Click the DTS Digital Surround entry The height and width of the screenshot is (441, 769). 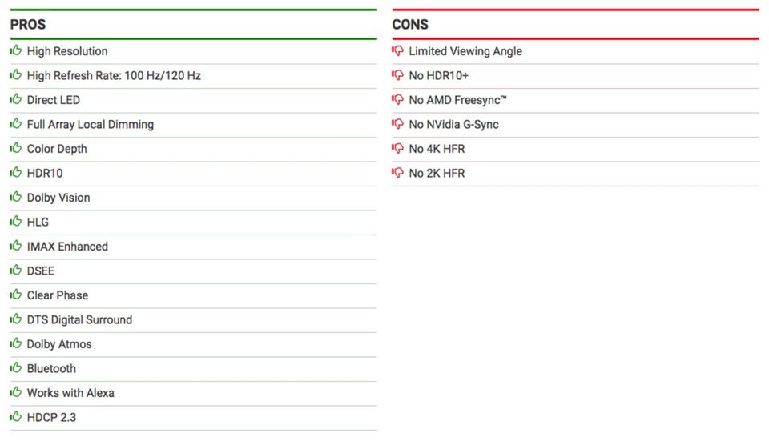click(x=79, y=319)
